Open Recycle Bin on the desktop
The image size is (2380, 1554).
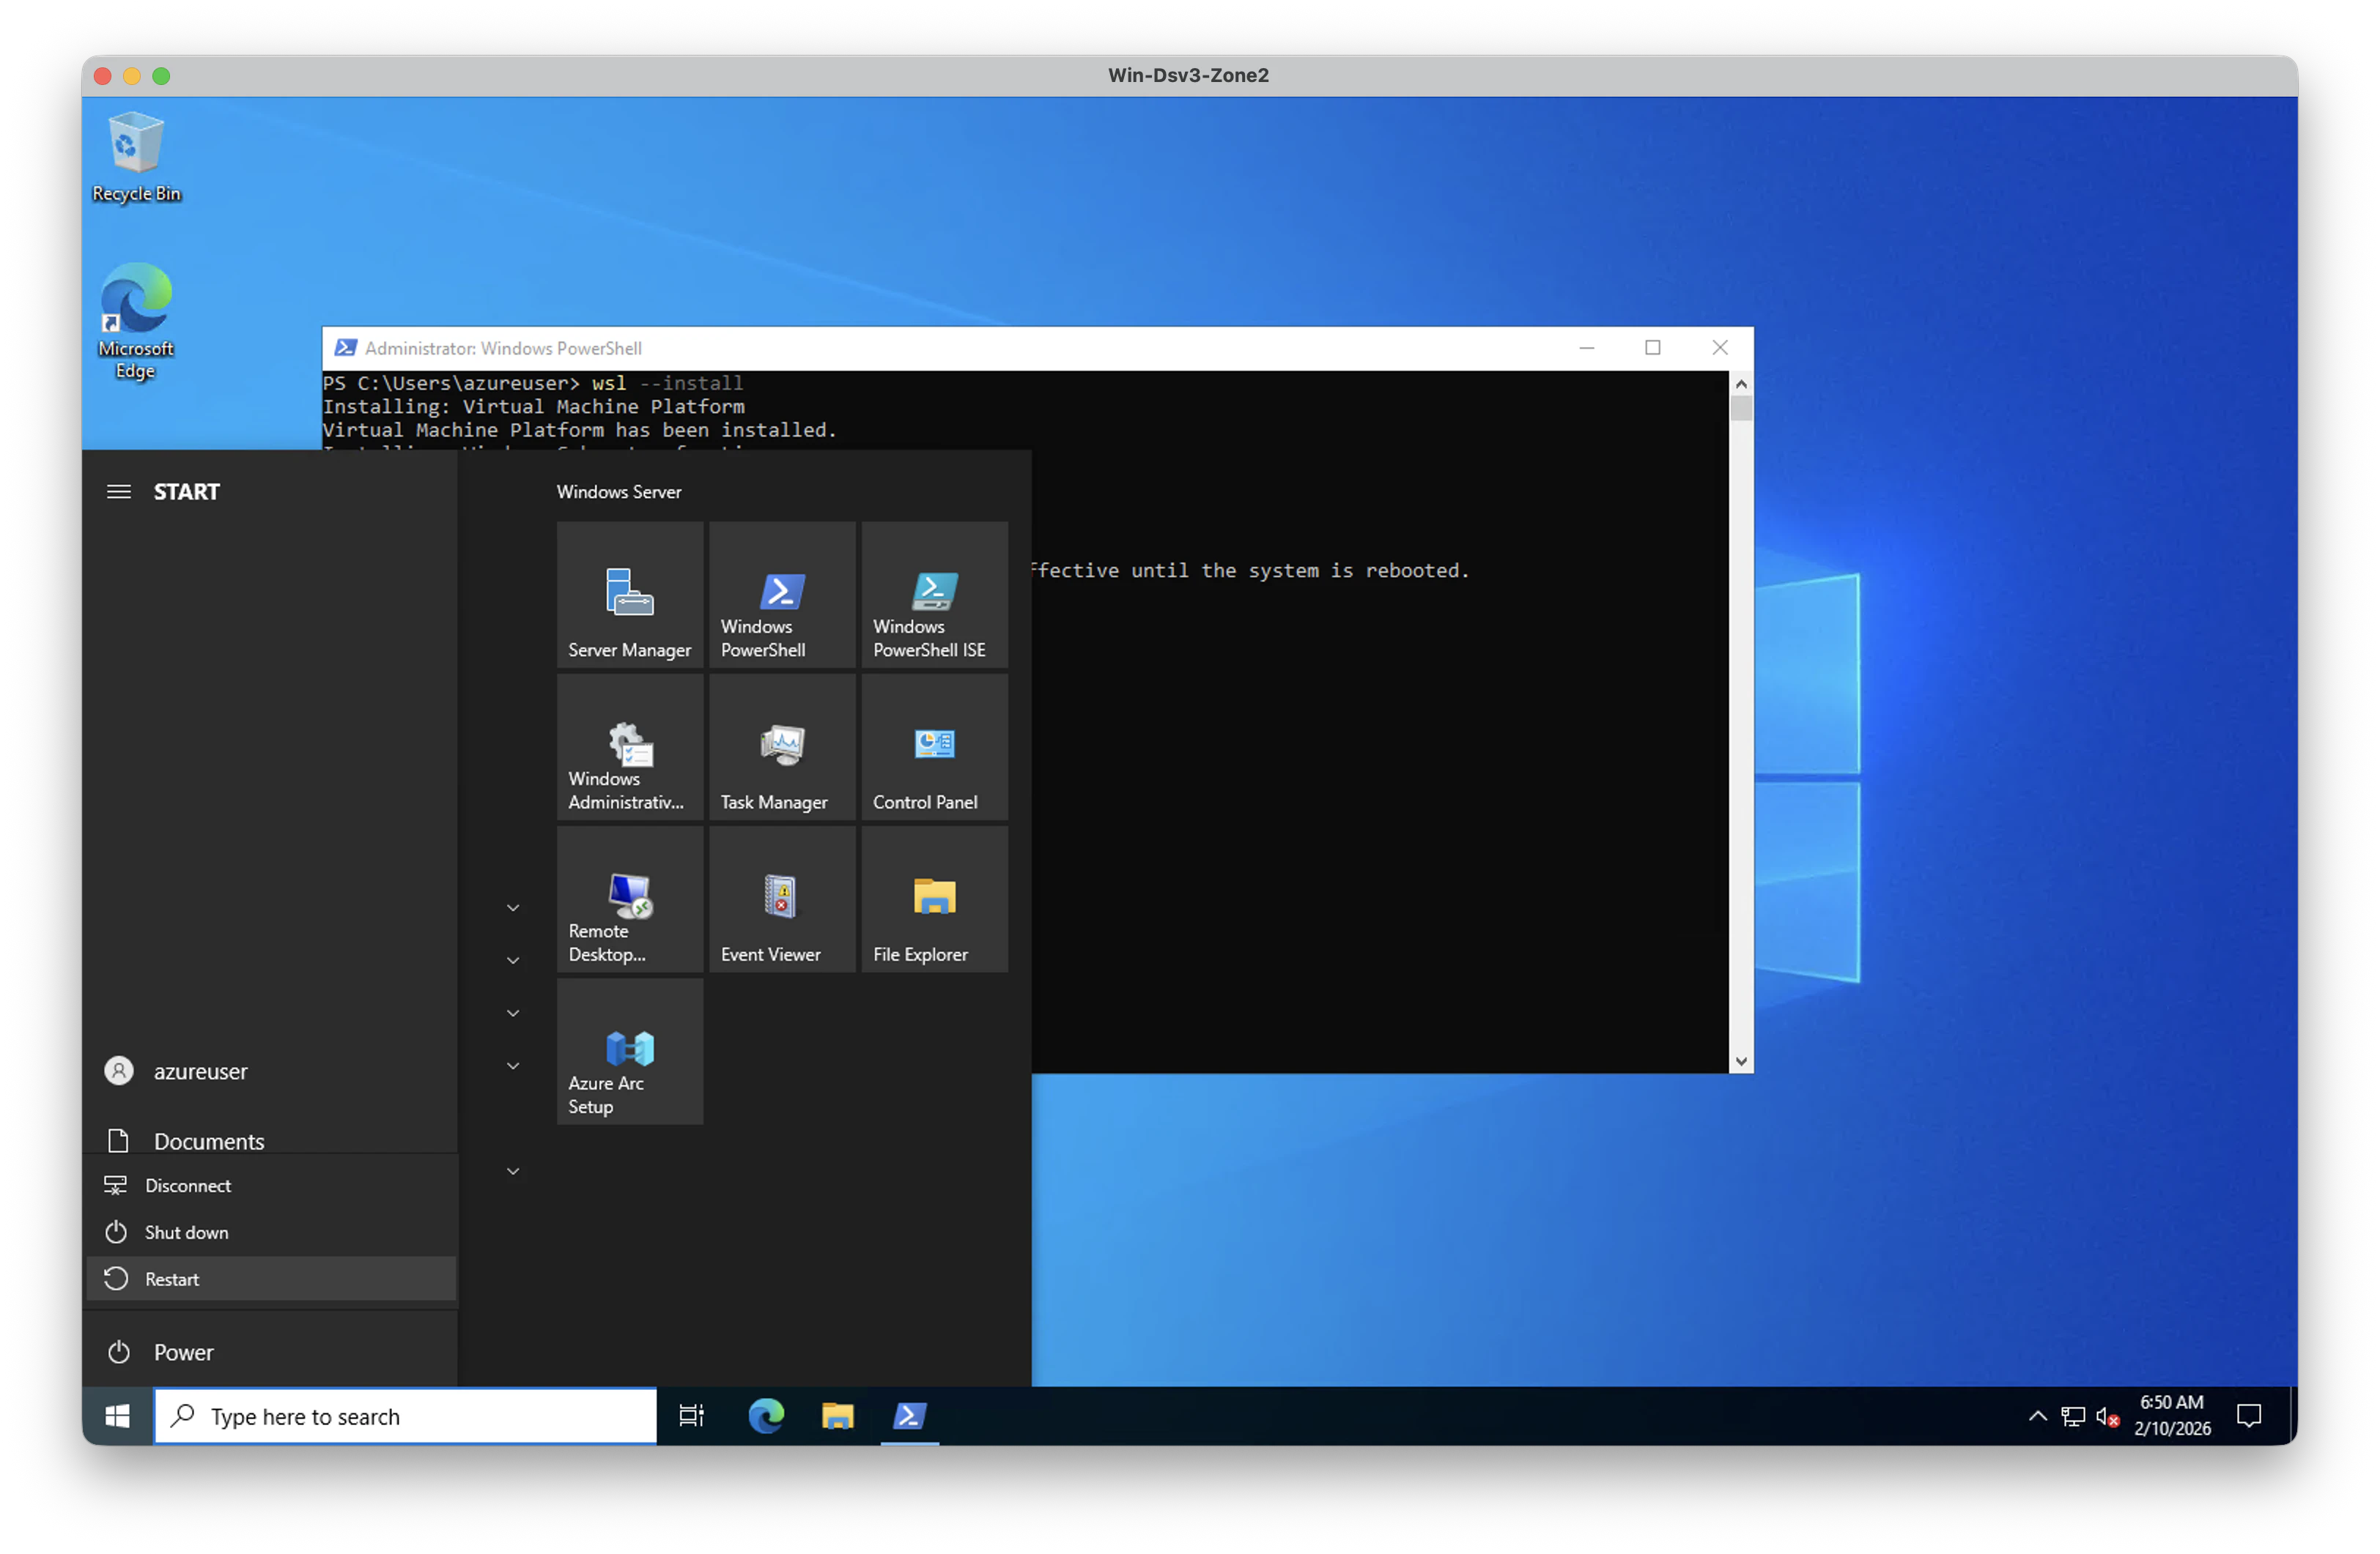click(x=136, y=157)
